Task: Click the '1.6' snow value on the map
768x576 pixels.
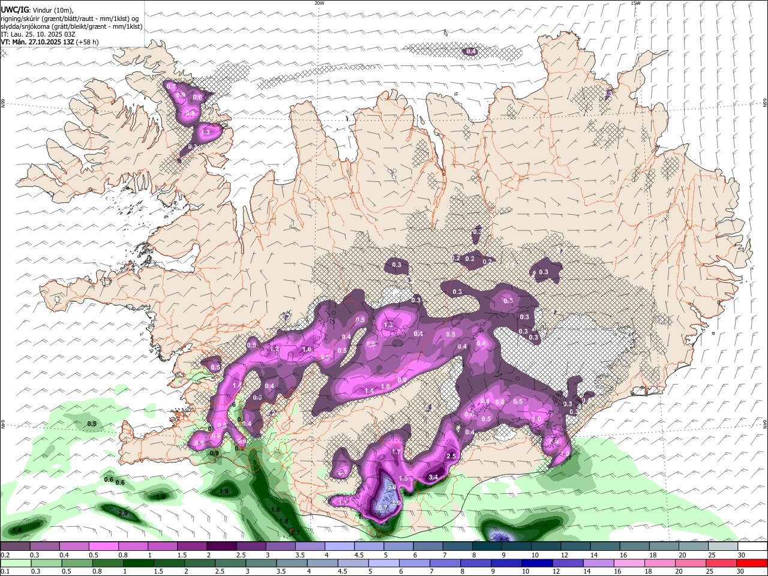Action: [307, 349]
